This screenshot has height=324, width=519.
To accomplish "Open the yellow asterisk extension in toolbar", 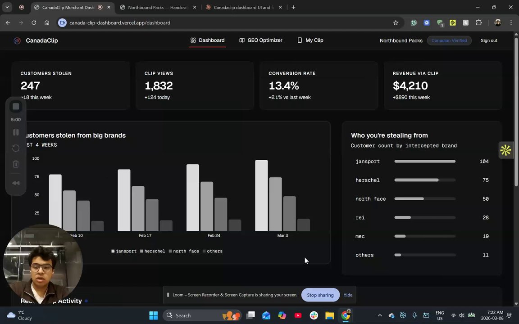I will pyautogui.click(x=452, y=23).
